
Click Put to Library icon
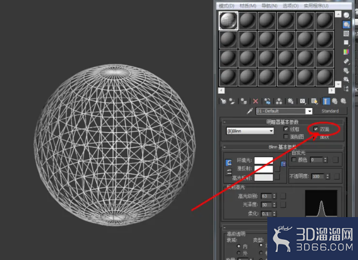point(290,101)
